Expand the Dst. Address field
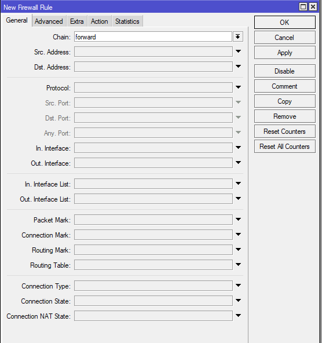This screenshot has width=322, height=343. [x=238, y=67]
